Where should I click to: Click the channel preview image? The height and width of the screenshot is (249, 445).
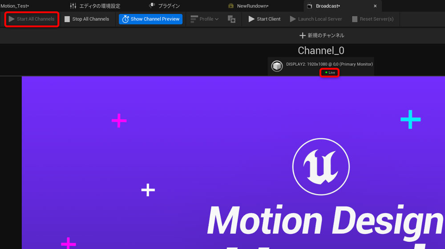click(233, 163)
